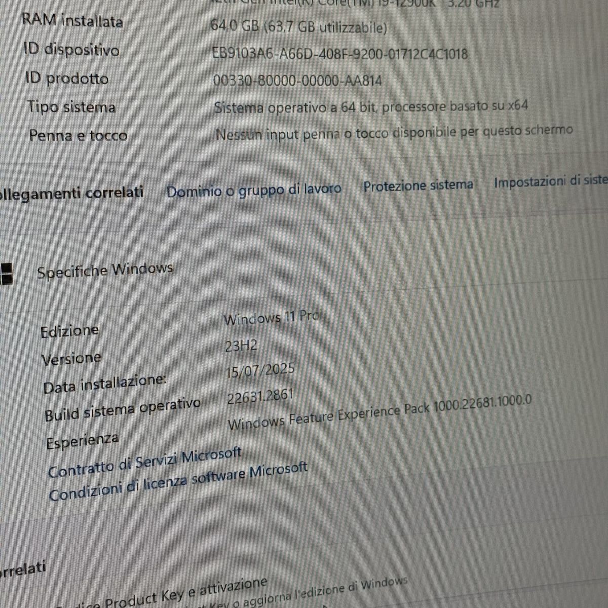Open Condizioni di licenza software Microsoft

[x=178, y=482]
